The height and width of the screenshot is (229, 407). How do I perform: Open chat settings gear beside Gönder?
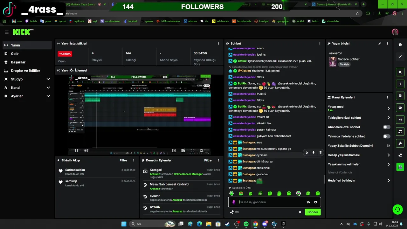click(300, 212)
